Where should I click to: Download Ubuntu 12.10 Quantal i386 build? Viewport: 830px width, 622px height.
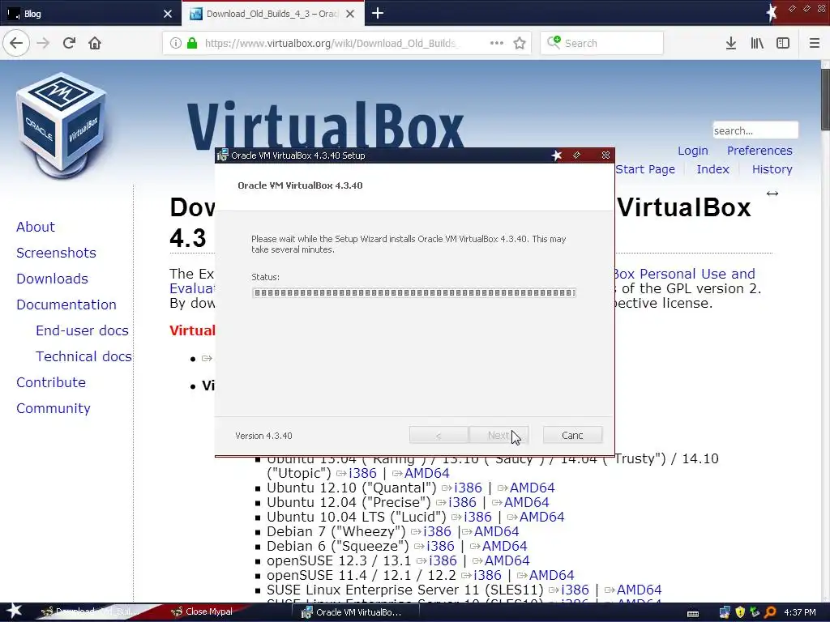(x=468, y=488)
